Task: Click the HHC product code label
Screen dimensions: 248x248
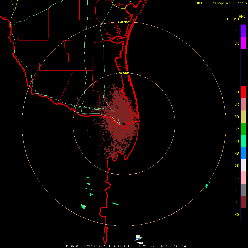Action: (242, 17)
